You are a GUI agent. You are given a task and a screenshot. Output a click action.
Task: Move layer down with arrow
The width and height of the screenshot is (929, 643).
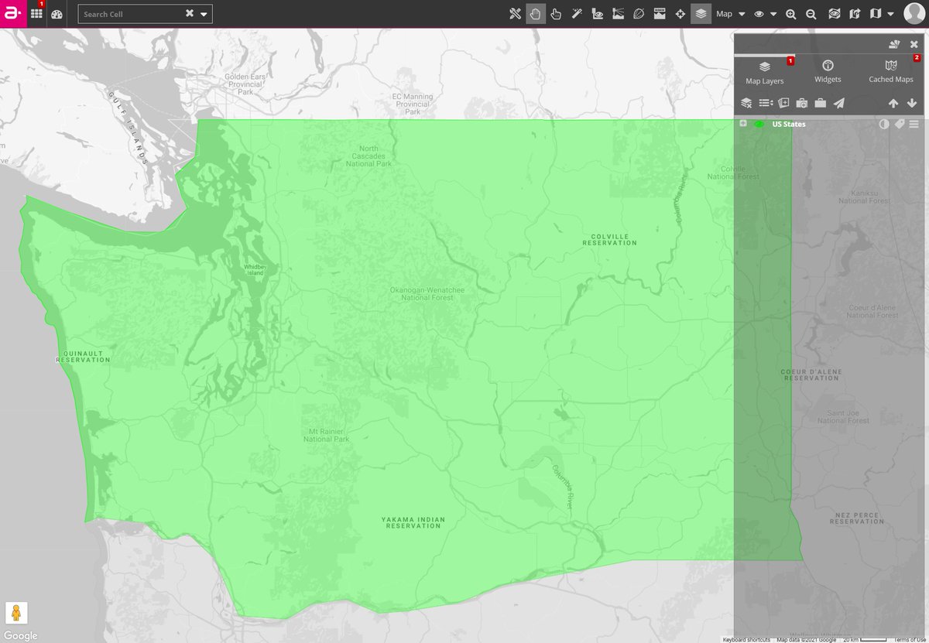911,103
